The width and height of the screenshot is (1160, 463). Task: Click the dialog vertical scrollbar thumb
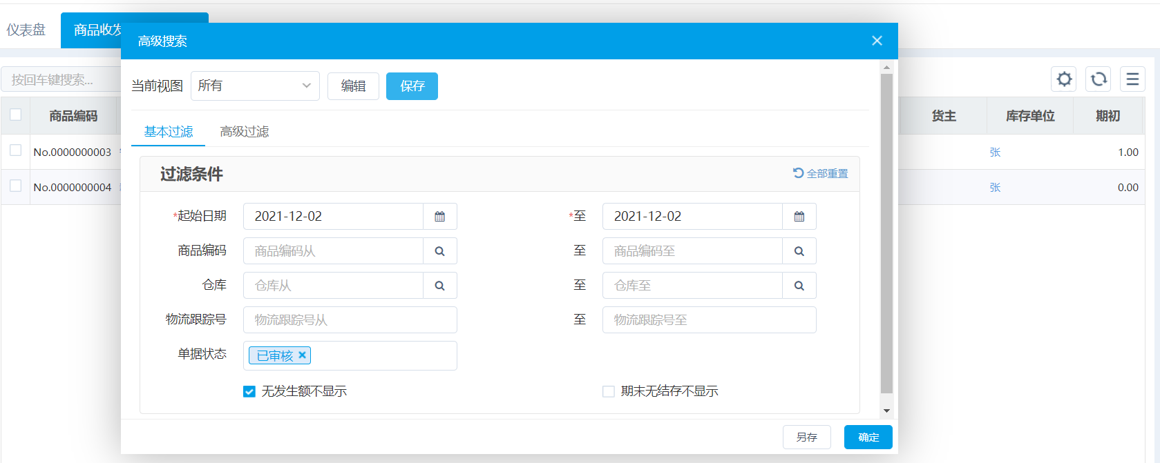(886, 233)
